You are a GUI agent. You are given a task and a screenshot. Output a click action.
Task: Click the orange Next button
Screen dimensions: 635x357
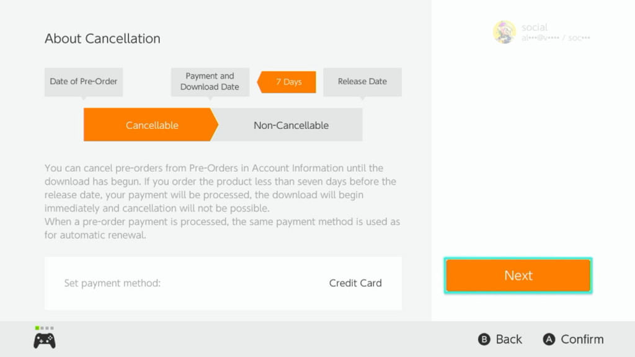518,276
